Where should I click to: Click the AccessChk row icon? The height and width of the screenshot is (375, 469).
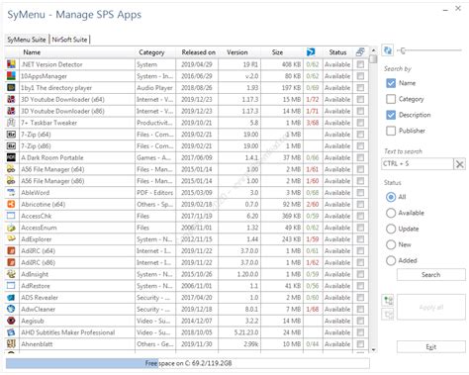tap(11, 216)
